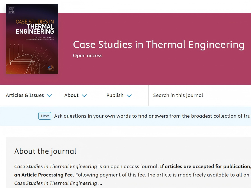
Task: Open the journal cover thumbnail image
Action: [x=32, y=39]
